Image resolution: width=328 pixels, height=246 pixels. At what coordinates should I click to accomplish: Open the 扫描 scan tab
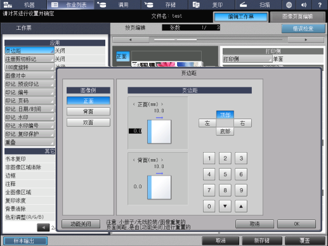tap(259, 4)
